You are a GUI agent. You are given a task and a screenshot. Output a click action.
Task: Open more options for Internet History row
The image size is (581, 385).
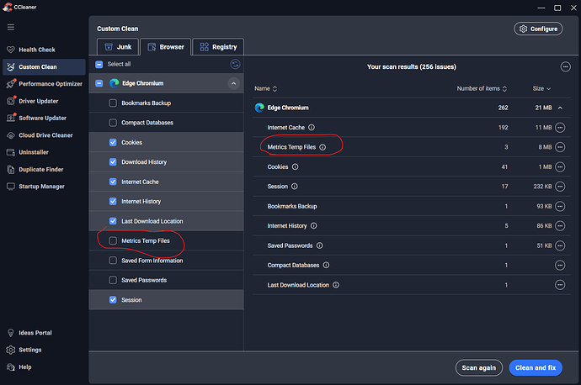point(560,226)
